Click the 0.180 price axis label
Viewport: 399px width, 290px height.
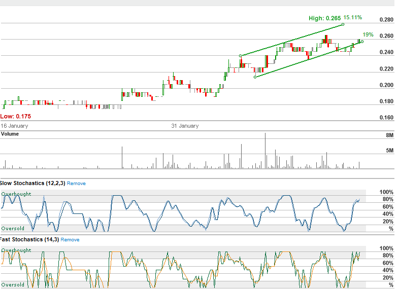(x=386, y=101)
